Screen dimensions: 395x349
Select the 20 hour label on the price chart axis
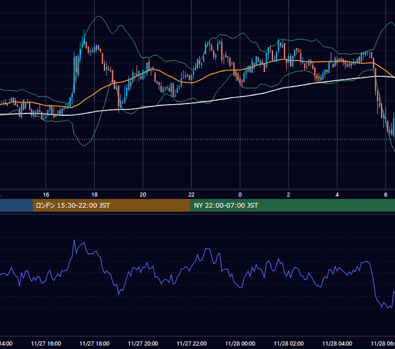(x=143, y=195)
